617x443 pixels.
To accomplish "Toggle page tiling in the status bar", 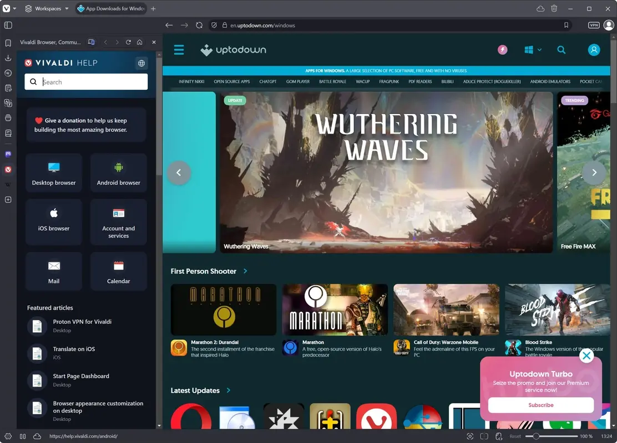I will (x=484, y=436).
